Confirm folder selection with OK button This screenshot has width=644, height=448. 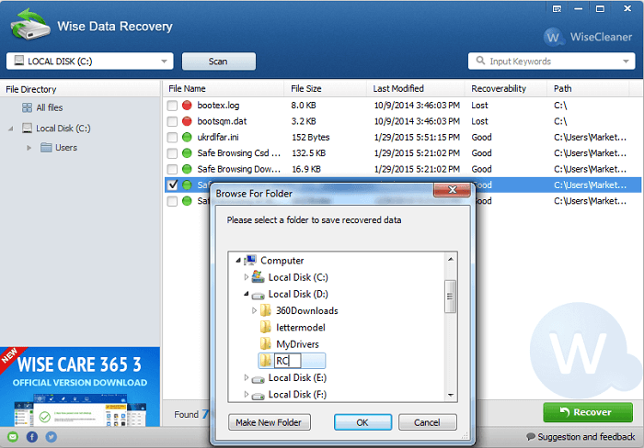(362, 422)
